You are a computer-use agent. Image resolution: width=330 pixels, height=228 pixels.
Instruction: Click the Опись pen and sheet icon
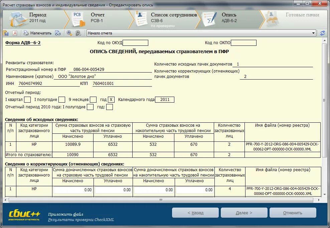pyautogui.click(x=209, y=19)
